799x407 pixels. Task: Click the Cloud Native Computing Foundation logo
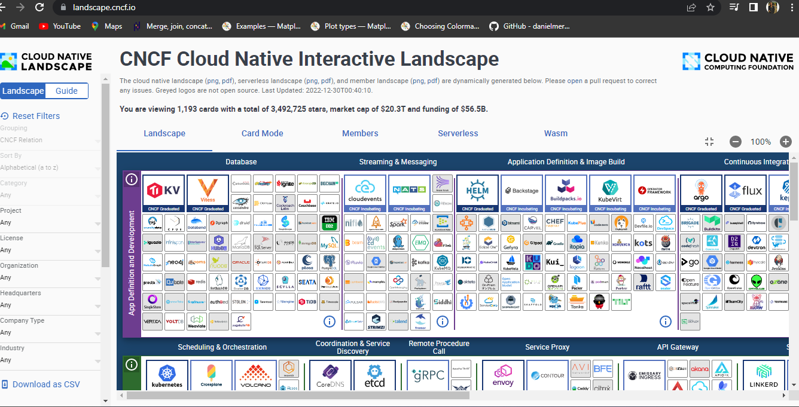pos(738,62)
